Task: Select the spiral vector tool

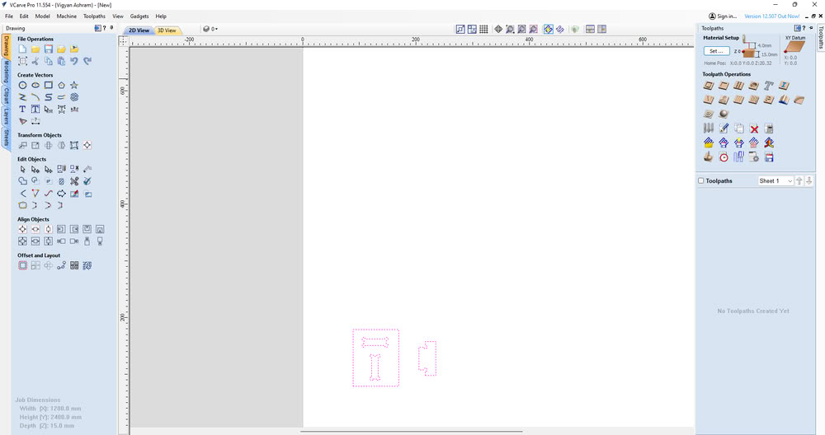Action: 74,97
